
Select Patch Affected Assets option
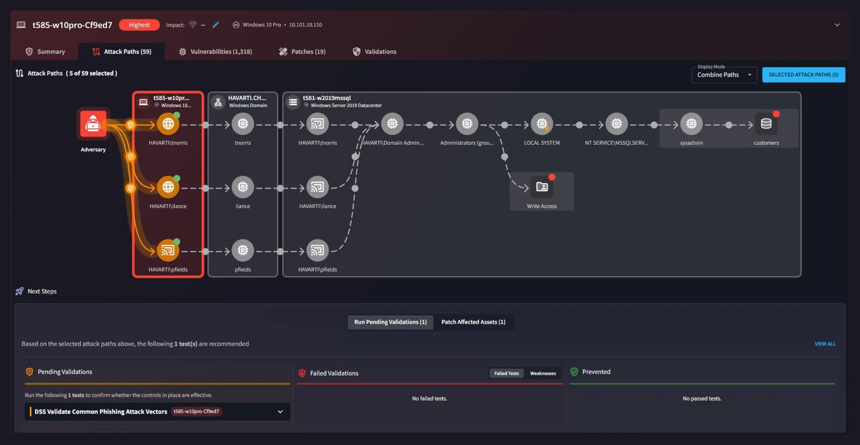pyautogui.click(x=473, y=322)
